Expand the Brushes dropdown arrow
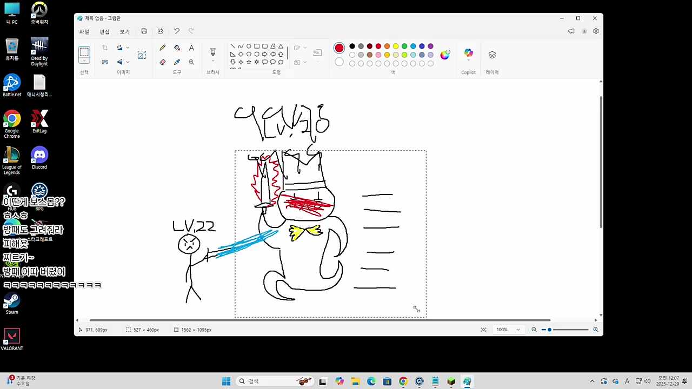The height and width of the screenshot is (389, 692). [x=212, y=62]
